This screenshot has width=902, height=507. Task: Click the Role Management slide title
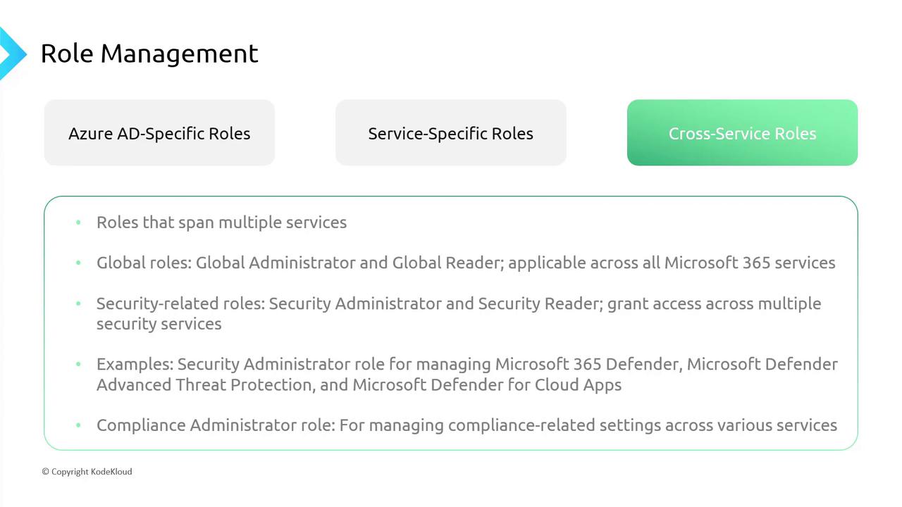tap(149, 54)
